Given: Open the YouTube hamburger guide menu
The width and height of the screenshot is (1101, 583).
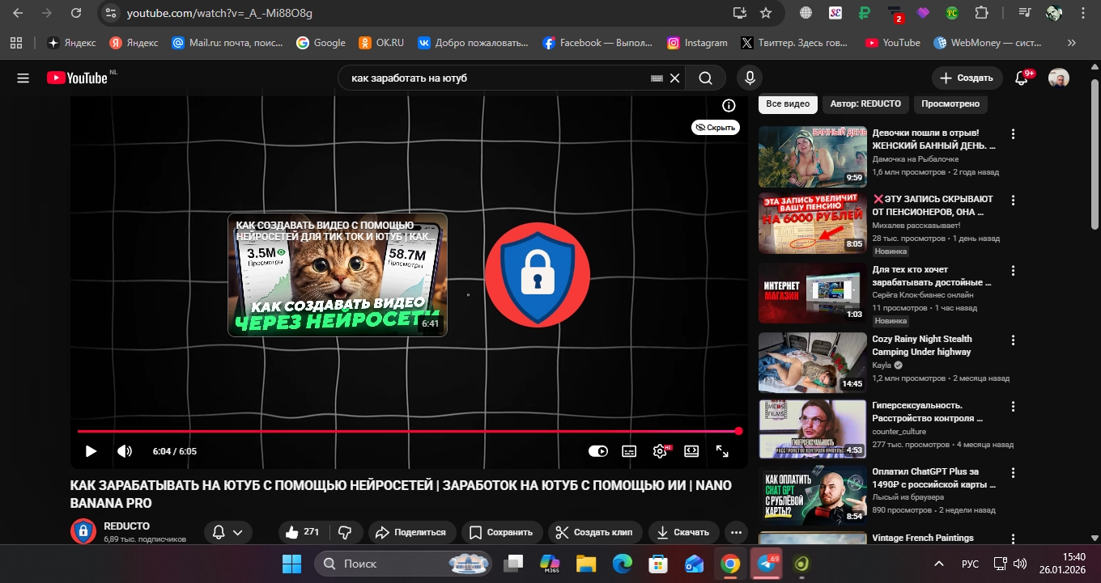Looking at the screenshot, I should pyautogui.click(x=23, y=78).
